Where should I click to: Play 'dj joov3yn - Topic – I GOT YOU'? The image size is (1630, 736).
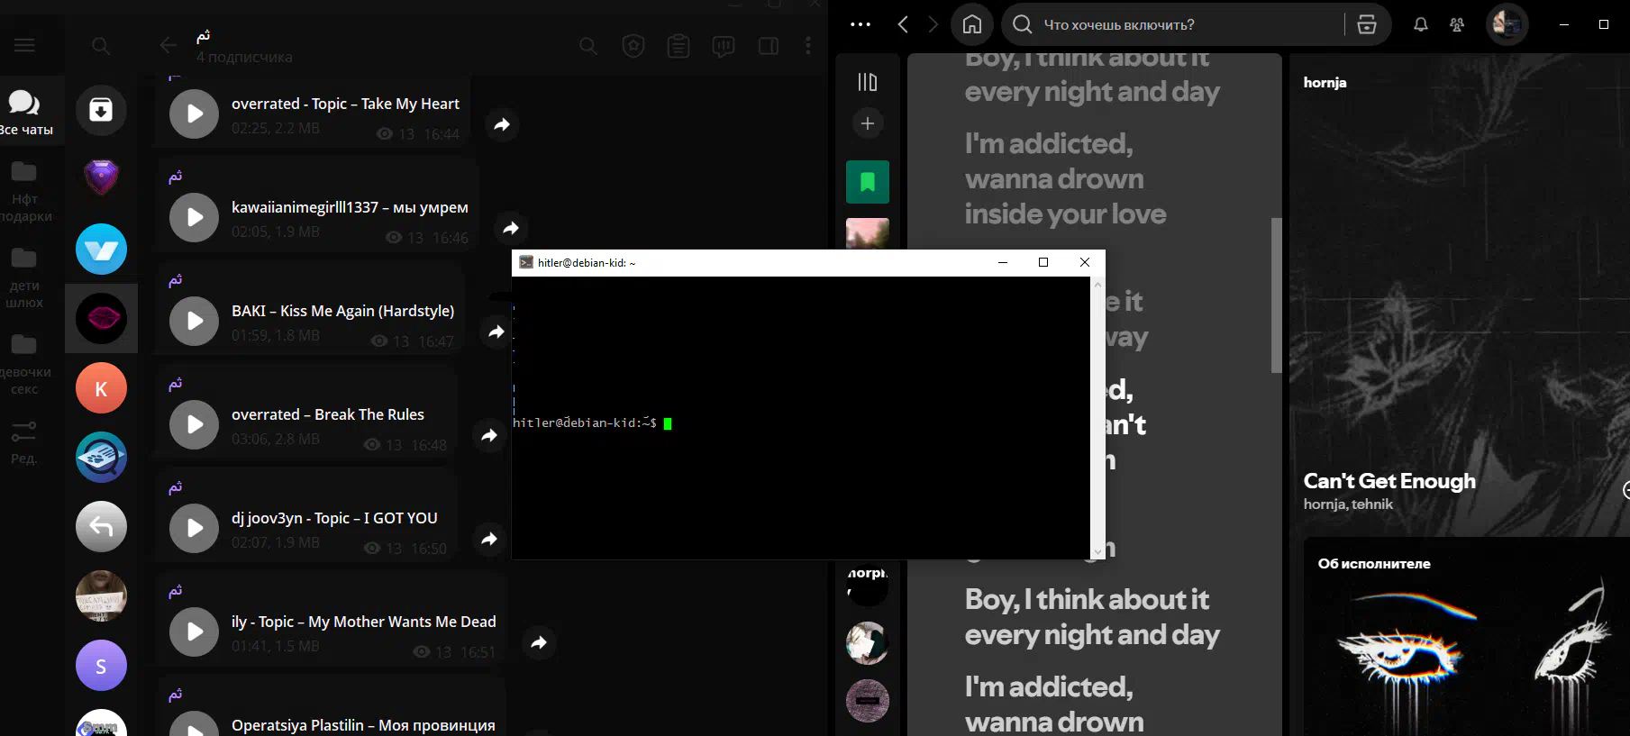click(195, 528)
